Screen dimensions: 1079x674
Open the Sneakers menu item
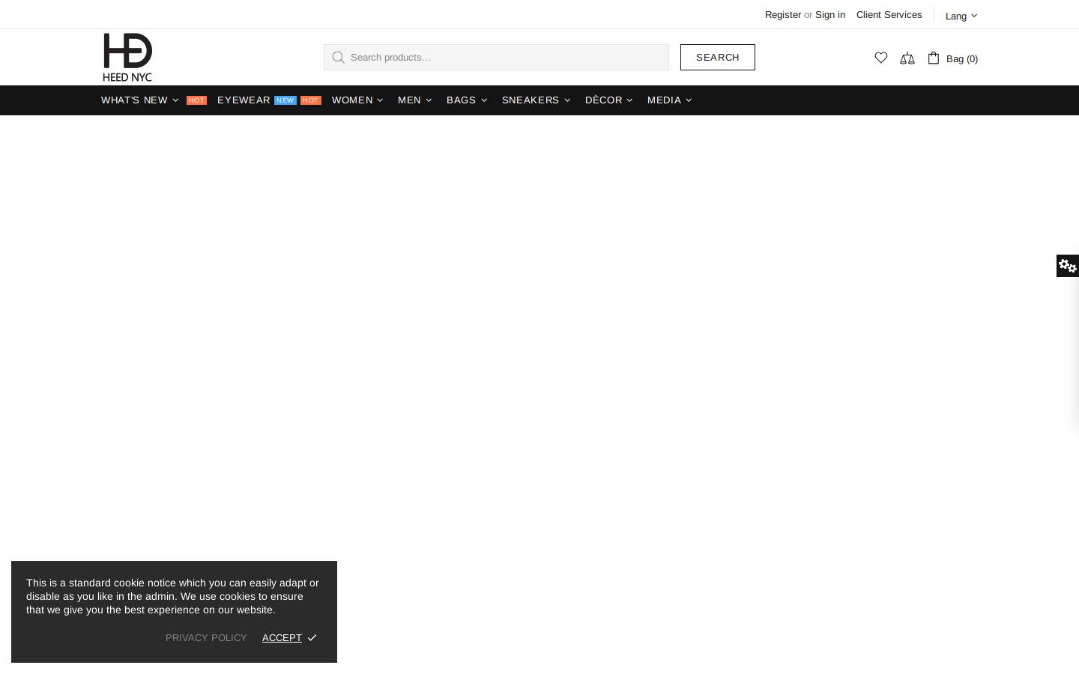click(x=531, y=100)
